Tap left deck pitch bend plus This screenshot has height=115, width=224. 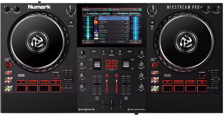point(58,75)
